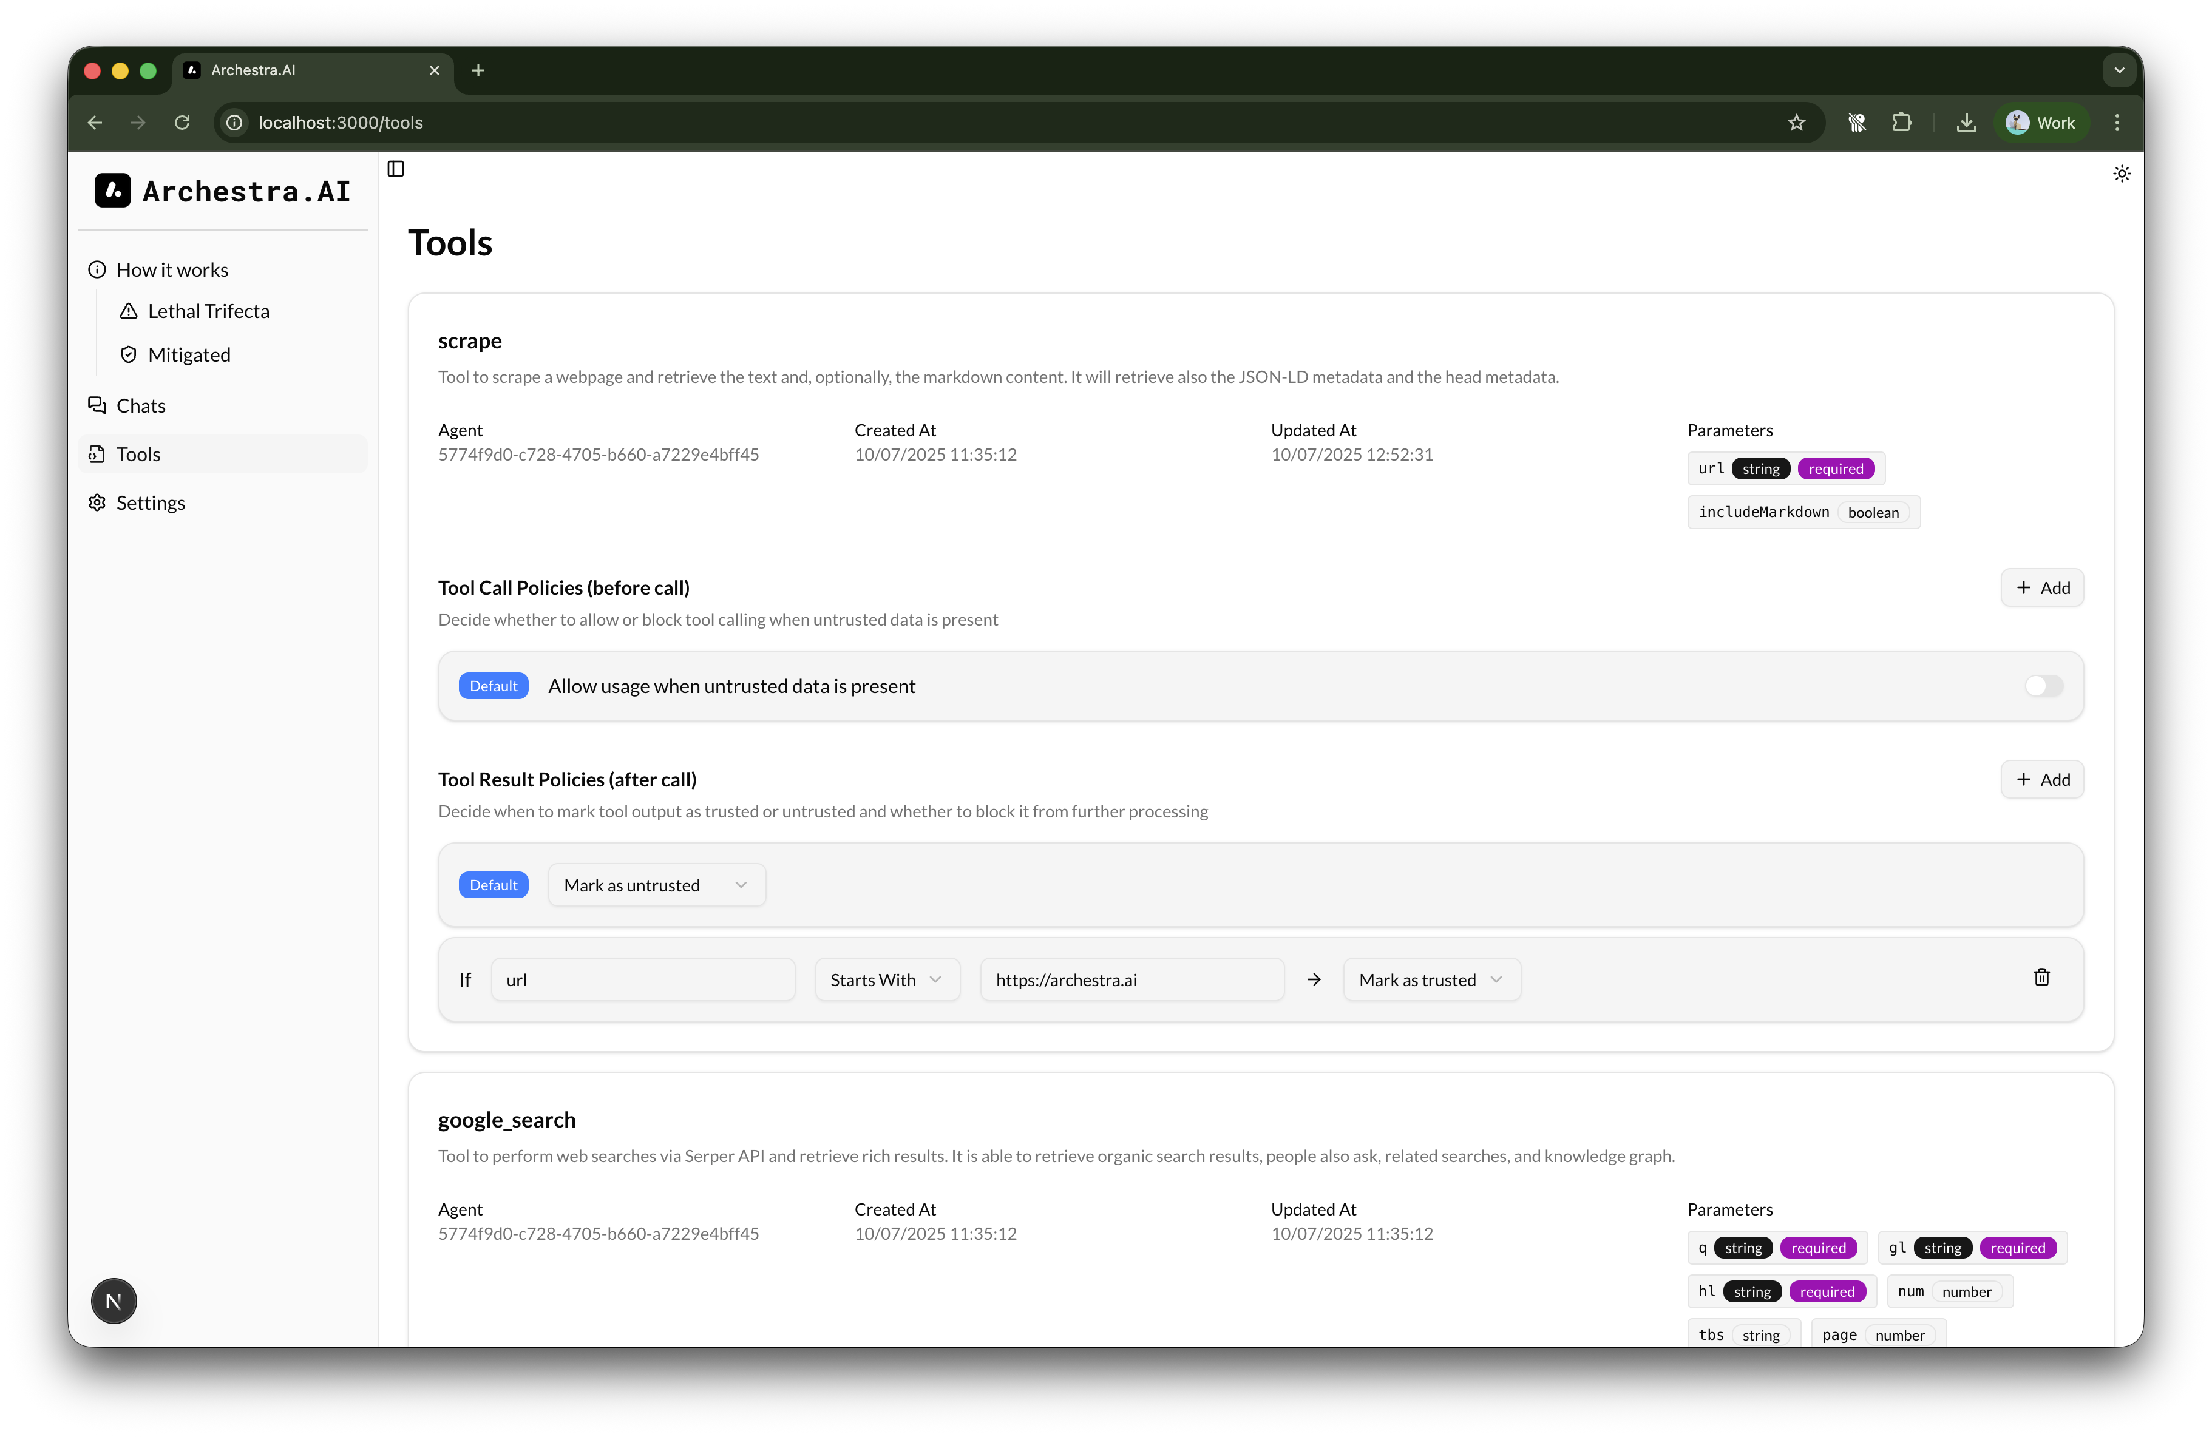The height and width of the screenshot is (1437, 2212).
Task: Go to Settings in the sidebar
Action: tap(150, 502)
